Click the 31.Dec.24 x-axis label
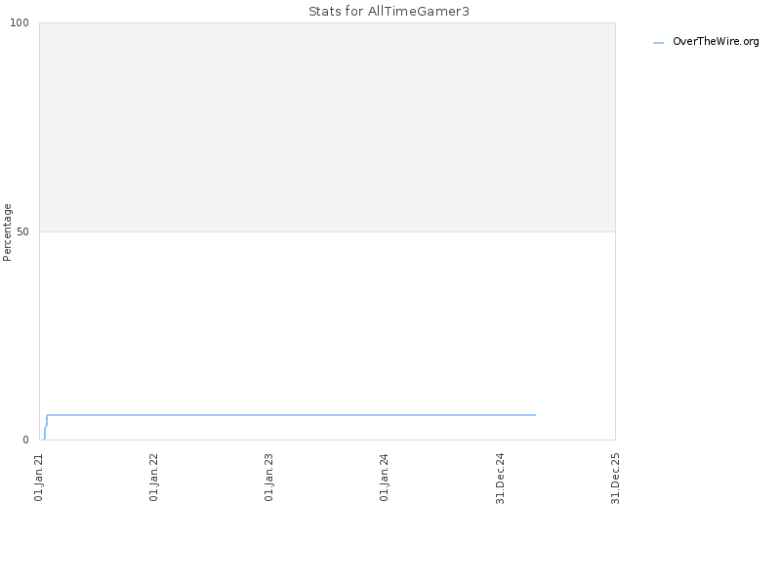 (500, 478)
